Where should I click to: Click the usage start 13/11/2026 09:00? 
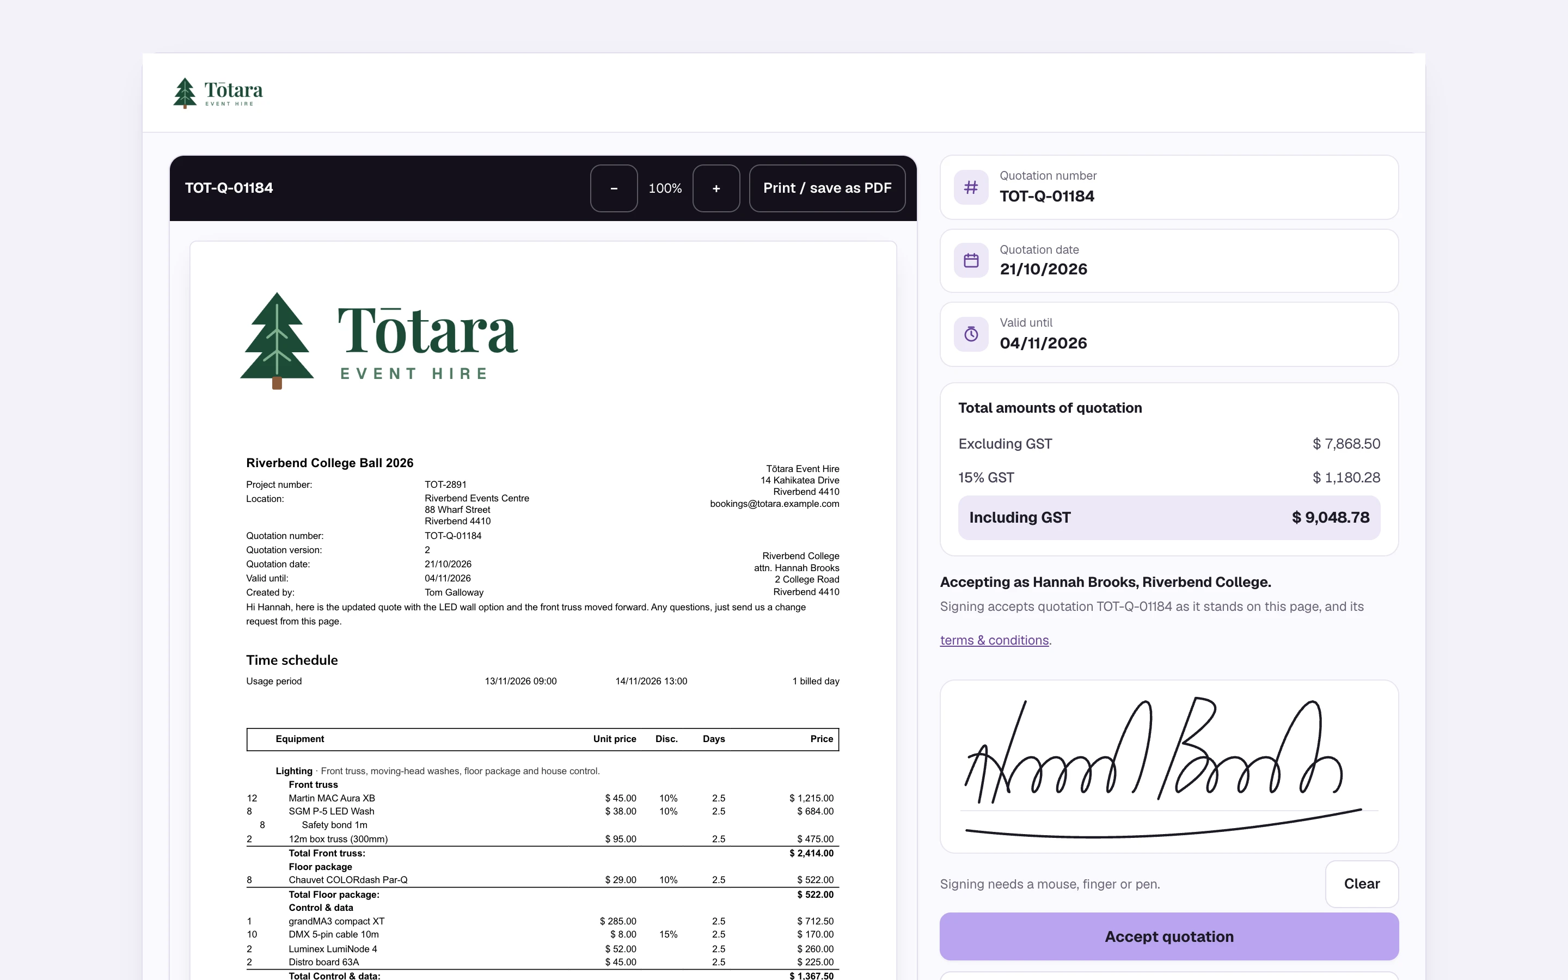pos(520,681)
